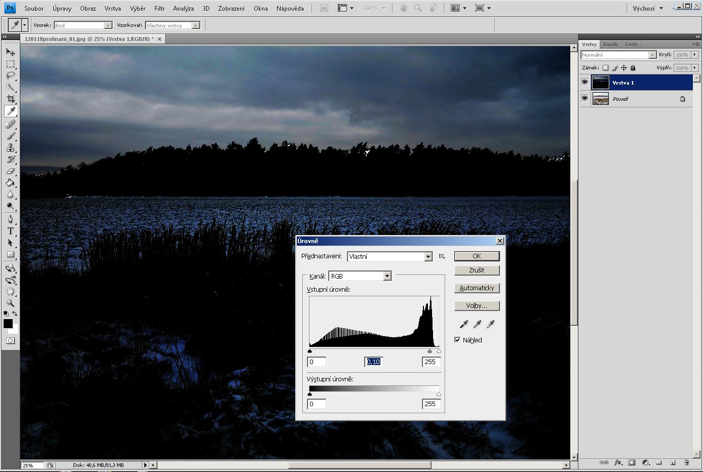The height and width of the screenshot is (472, 703).
Task: Select the Zoom tool in toolbox
Action: (10, 303)
